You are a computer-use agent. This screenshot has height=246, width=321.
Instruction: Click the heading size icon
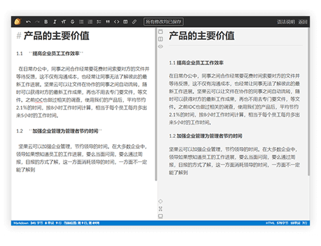tap(64, 22)
